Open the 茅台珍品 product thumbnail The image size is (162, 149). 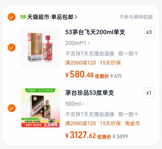point(40,108)
